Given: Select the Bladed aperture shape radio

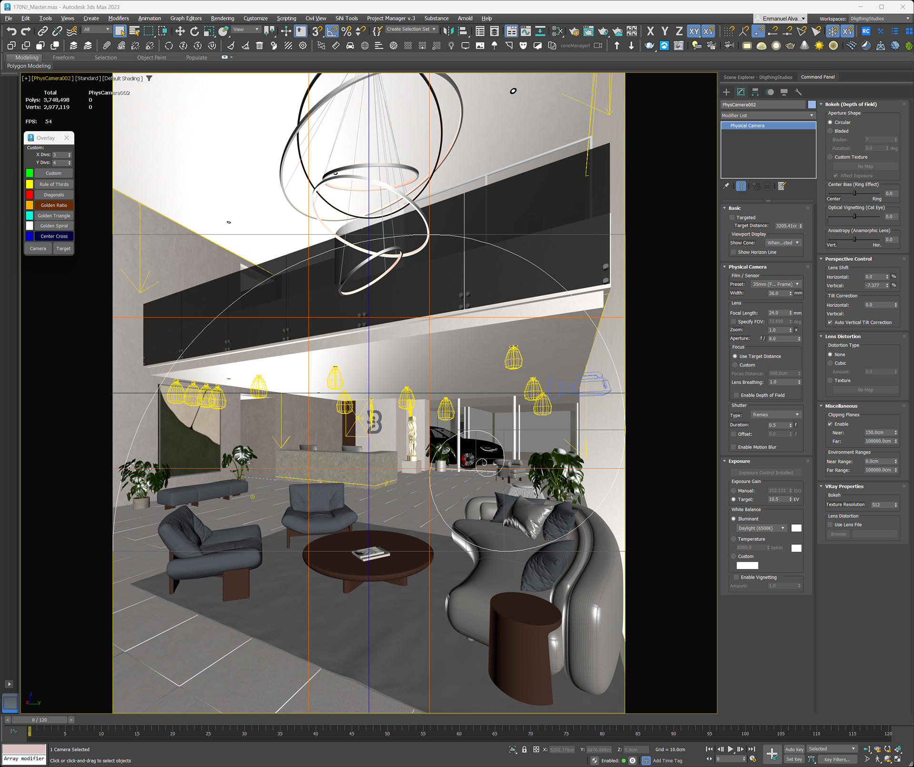Looking at the screenshot, I should point(830,131).
